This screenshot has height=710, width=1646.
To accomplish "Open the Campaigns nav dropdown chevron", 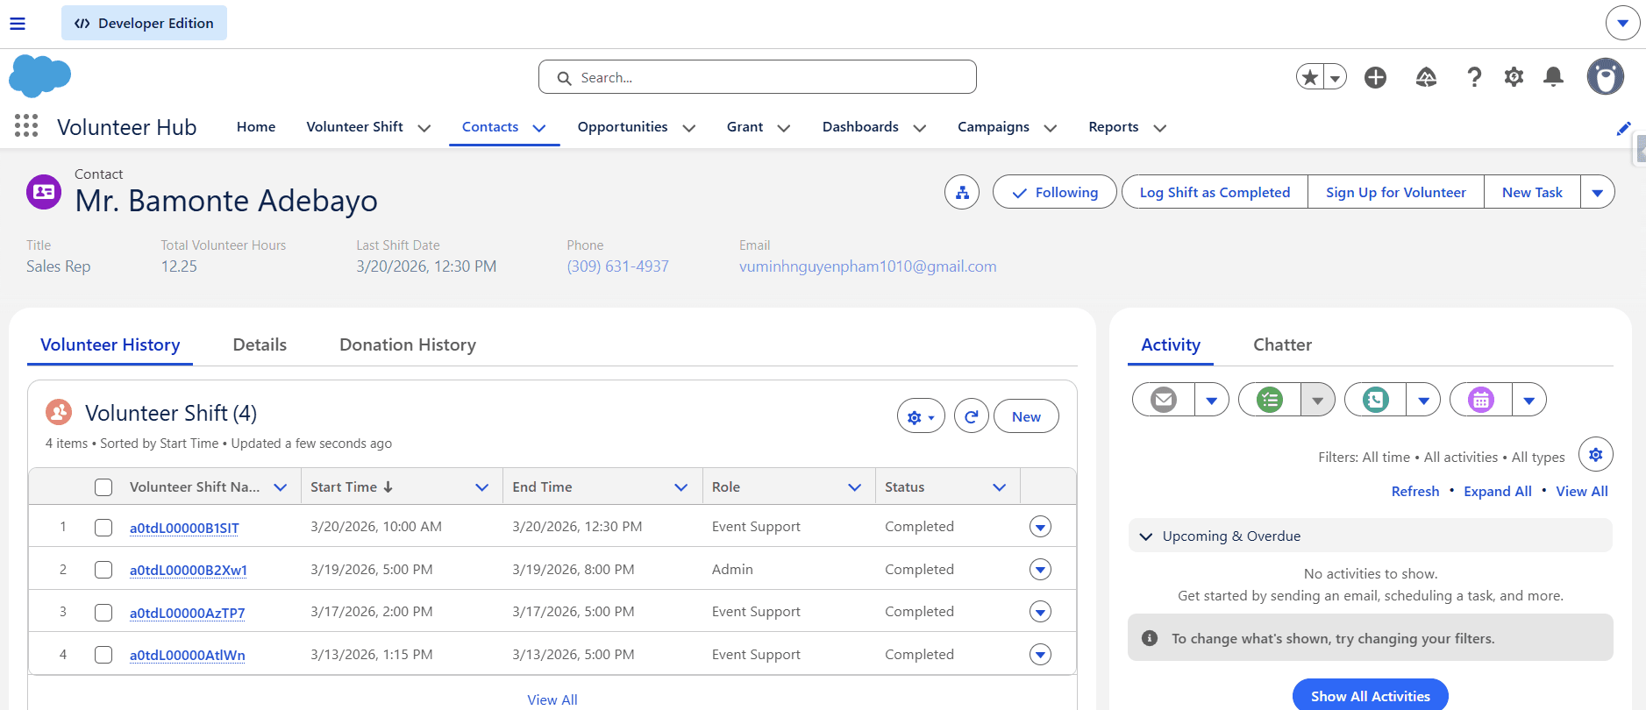I will point(1051,128).
